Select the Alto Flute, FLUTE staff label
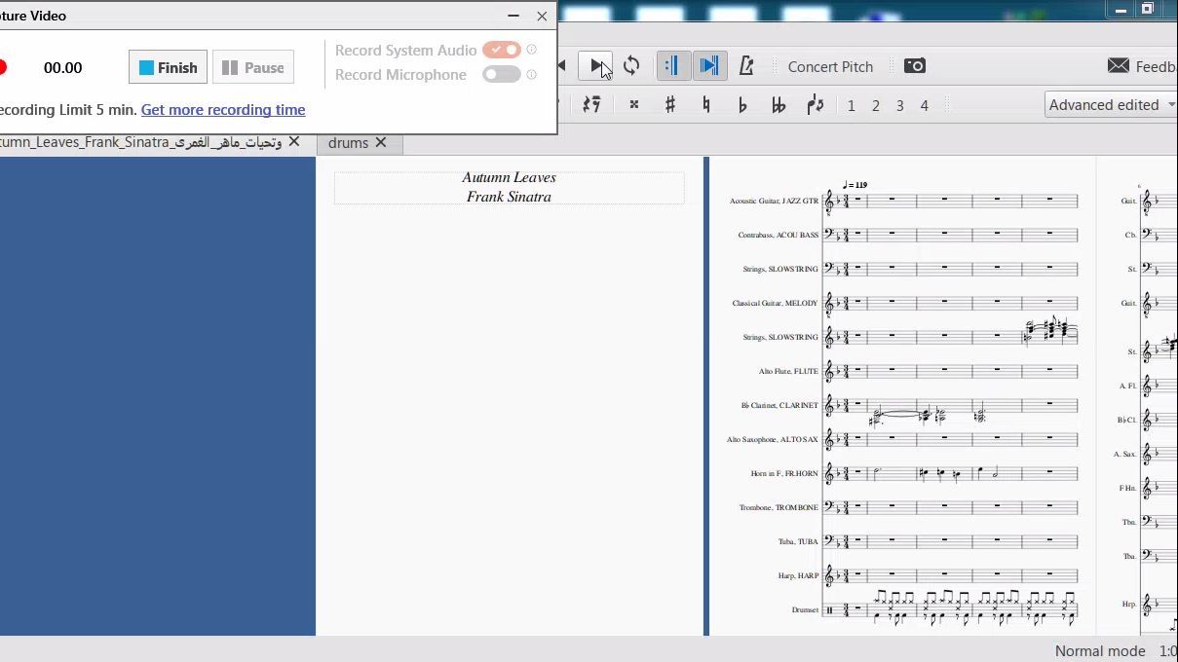Image resolution: width=1178 pixels, height=662 pixels. (x=788, y=371)
